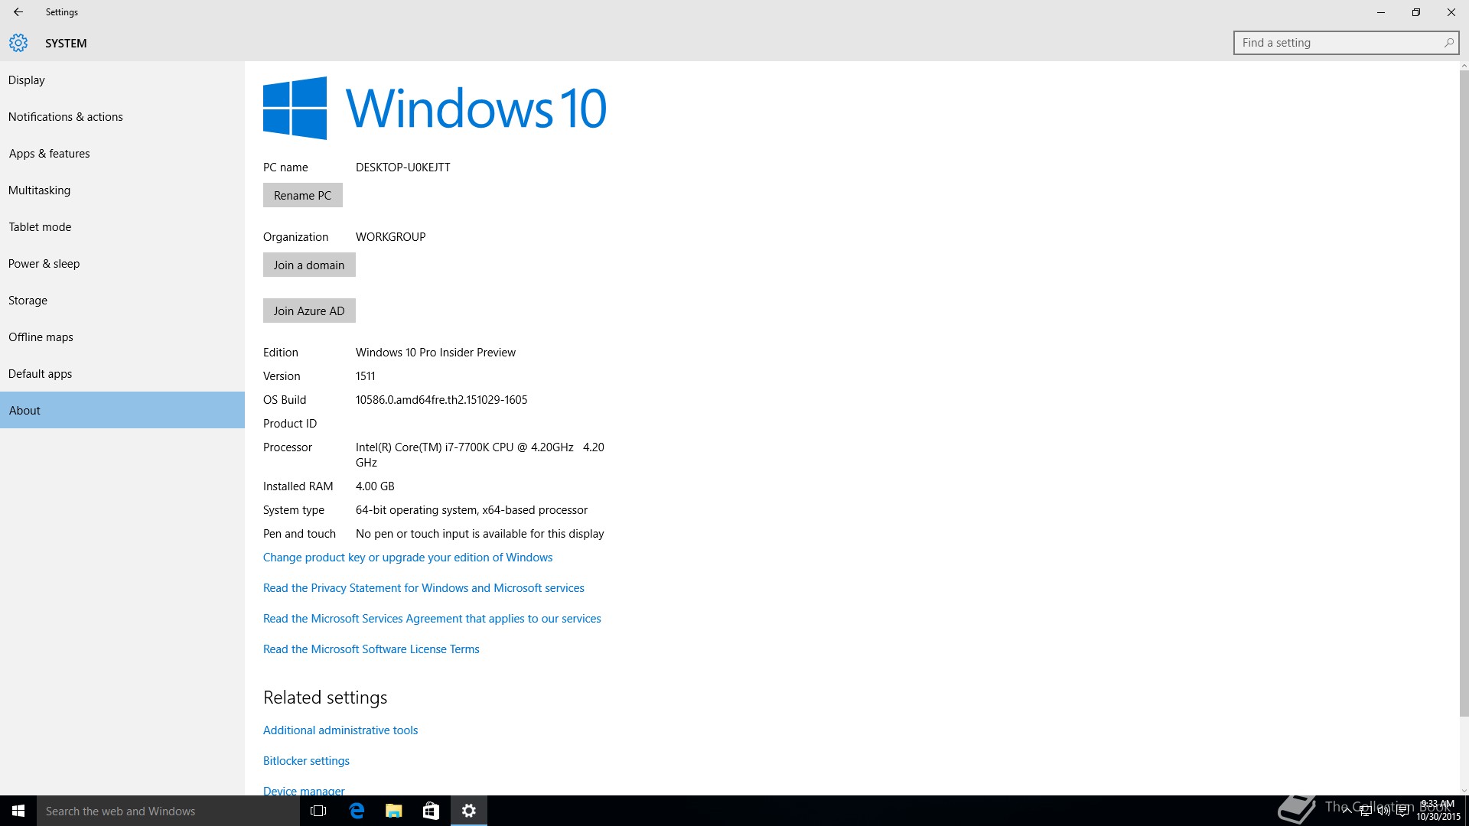Image resolution: width=1469 pixels, height=826 pixels.
Task: Go to Multitasking settings
Action: pyautogui.click(x=122, y=190)
